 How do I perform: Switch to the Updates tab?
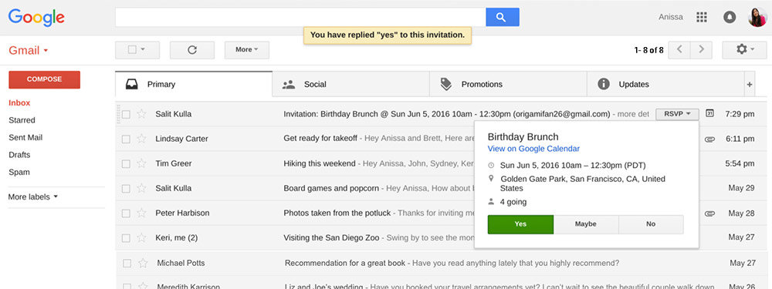[665, 85]
